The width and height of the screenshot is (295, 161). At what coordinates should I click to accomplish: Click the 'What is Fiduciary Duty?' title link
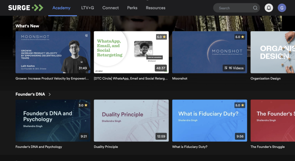(x=190, y=147)
